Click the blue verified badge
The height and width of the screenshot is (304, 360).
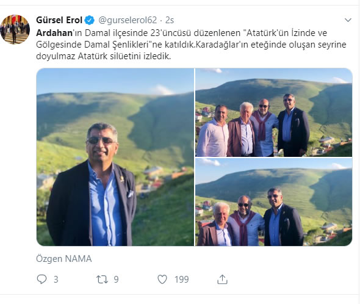pos(89,20)
